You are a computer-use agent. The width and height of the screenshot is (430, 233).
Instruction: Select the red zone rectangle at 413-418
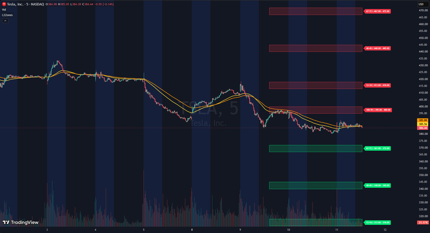[x=316, y=86]
